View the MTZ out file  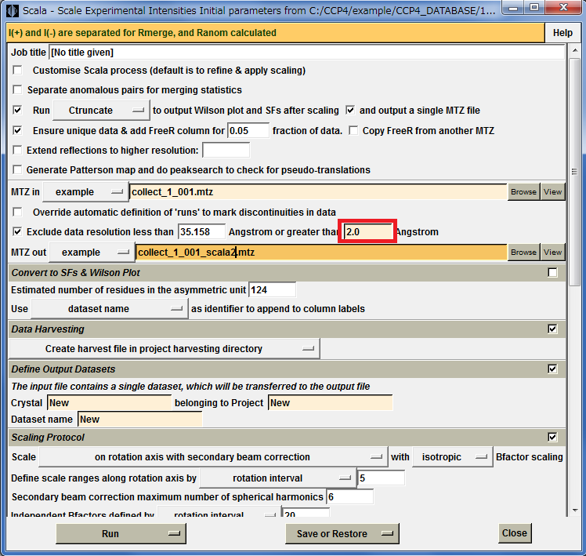pos(552,253)
